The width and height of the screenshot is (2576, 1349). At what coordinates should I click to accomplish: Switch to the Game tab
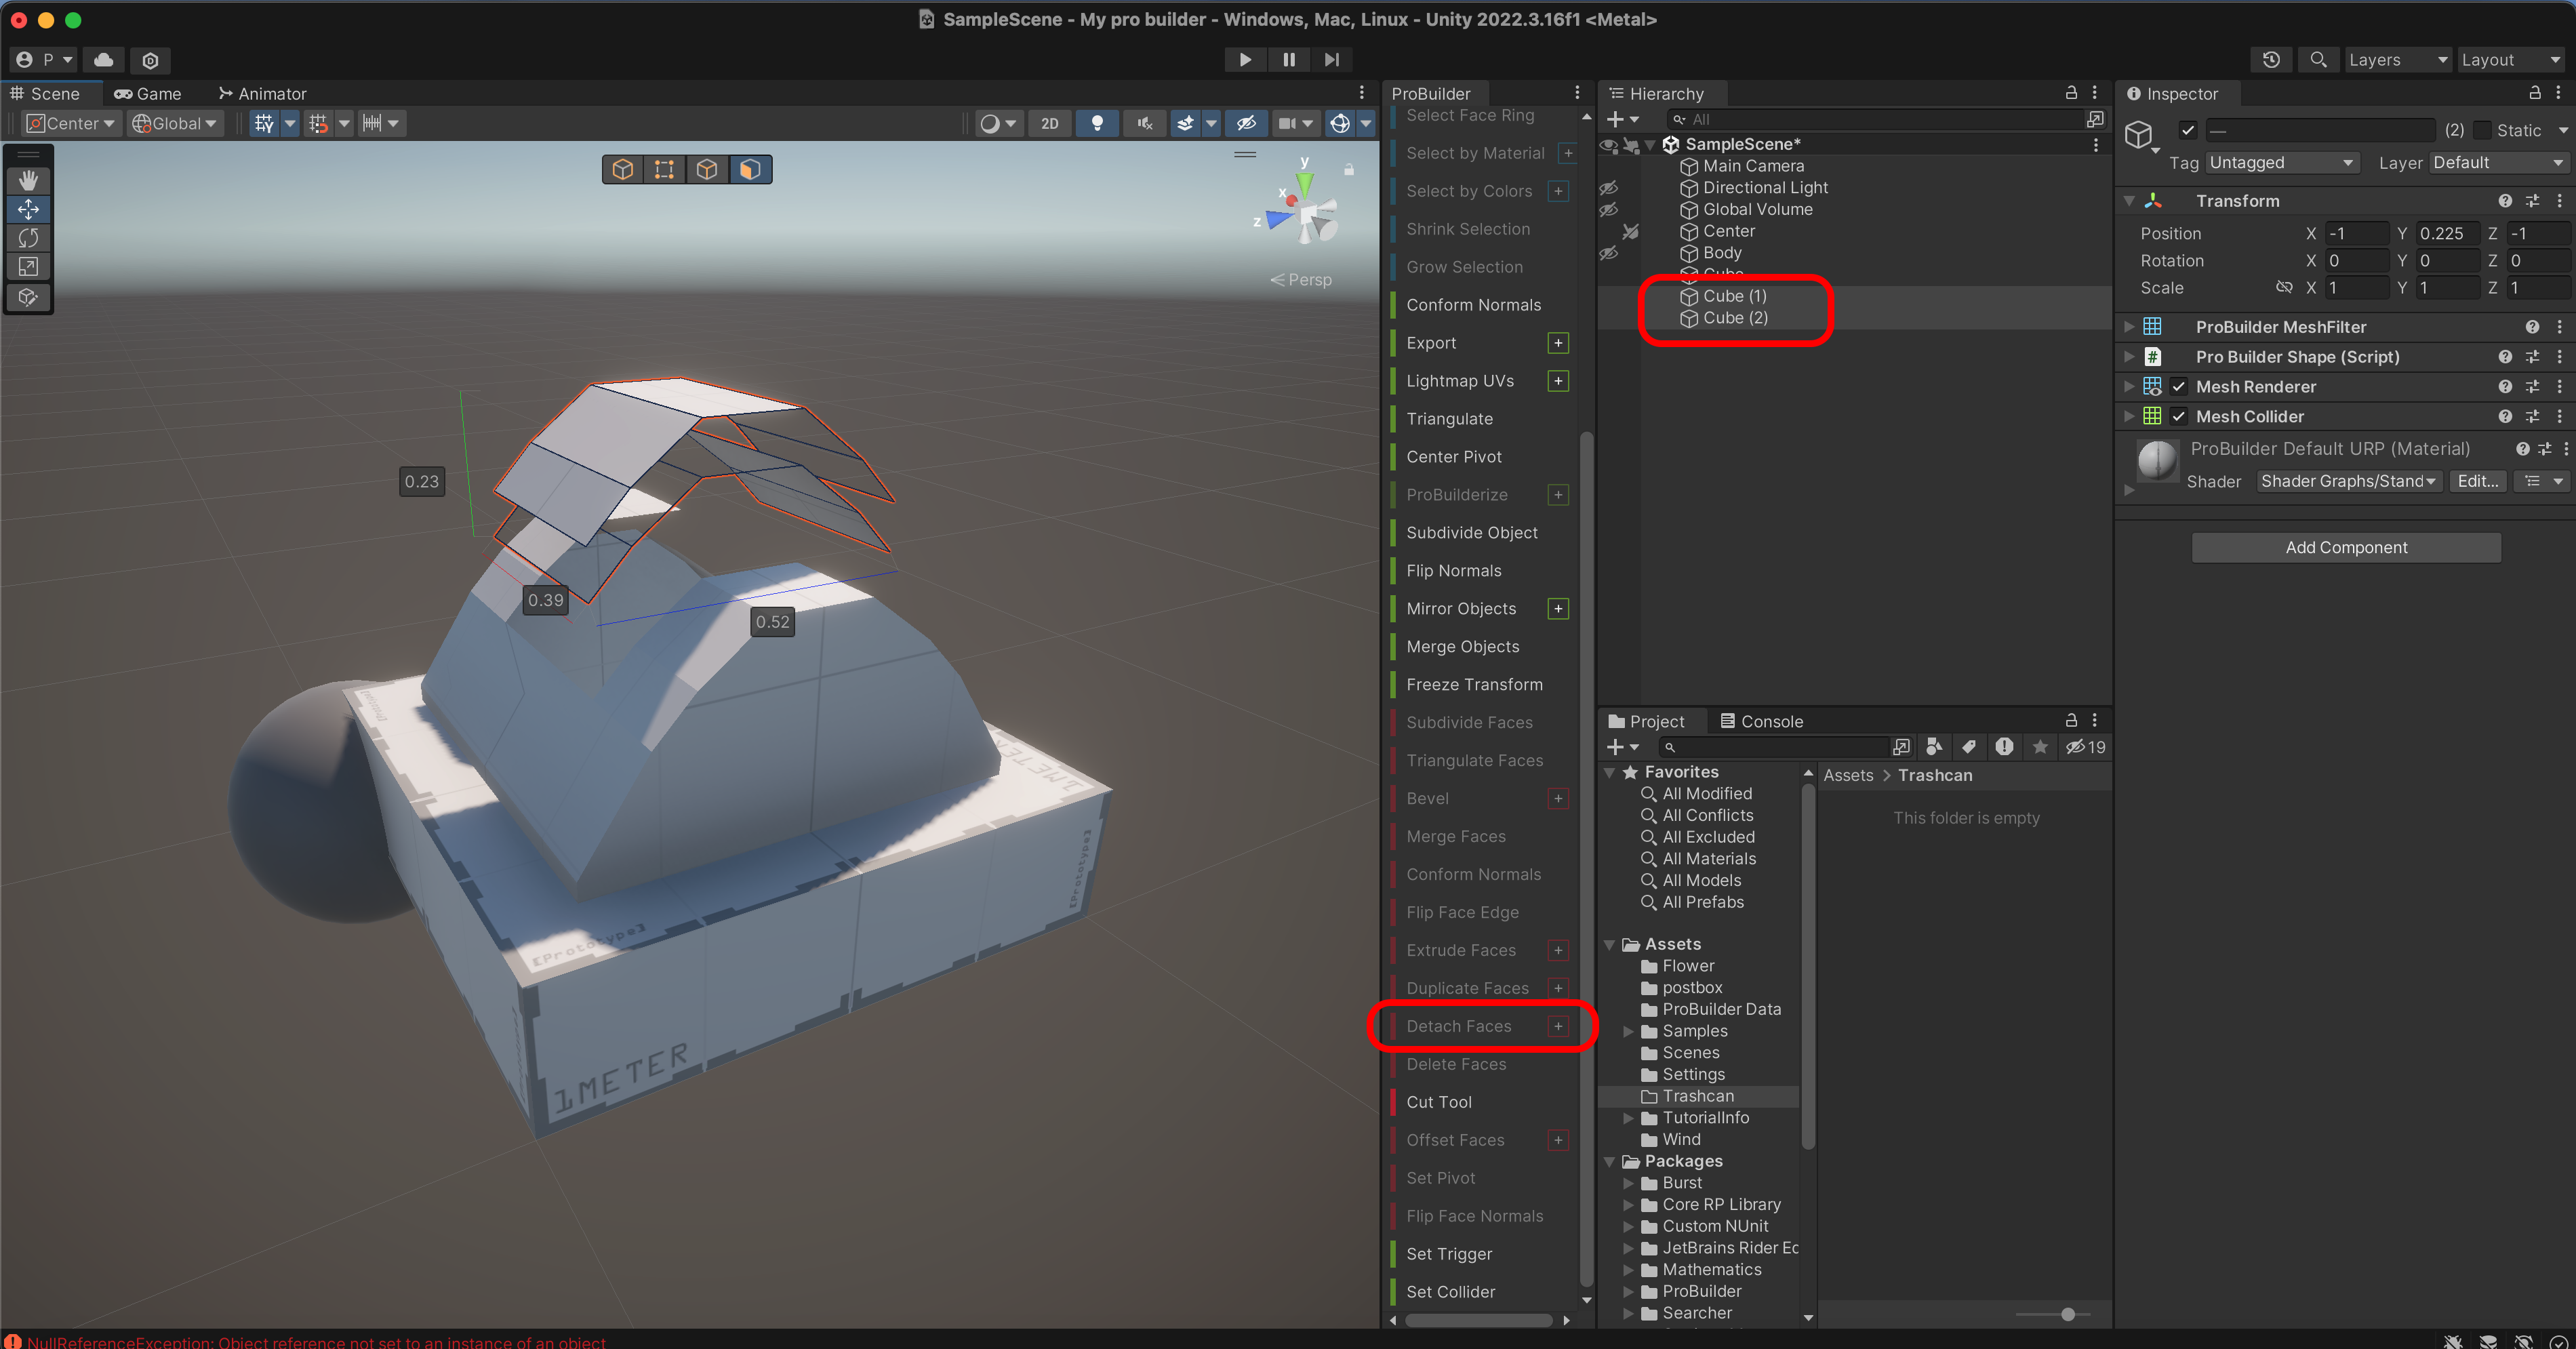click(x=148, y=94)
